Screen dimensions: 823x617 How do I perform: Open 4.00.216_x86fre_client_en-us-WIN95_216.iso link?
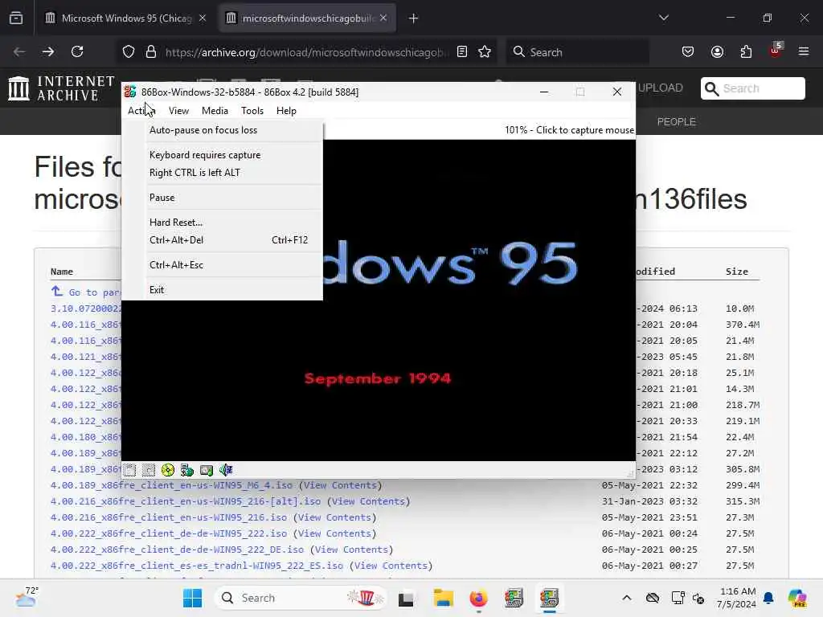point(169,517)
